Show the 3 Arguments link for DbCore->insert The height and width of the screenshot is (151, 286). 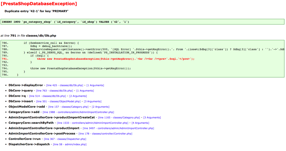click(x=93, y=101)
